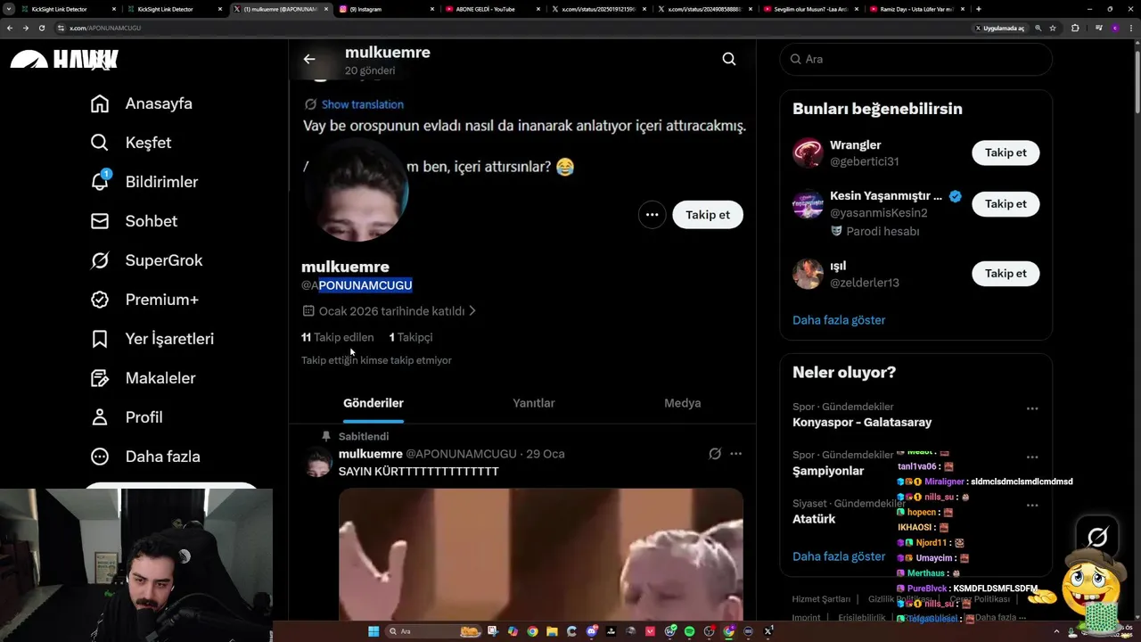
Task: Click @APONUNAMCUGU handle text
Action: [357, 285]
